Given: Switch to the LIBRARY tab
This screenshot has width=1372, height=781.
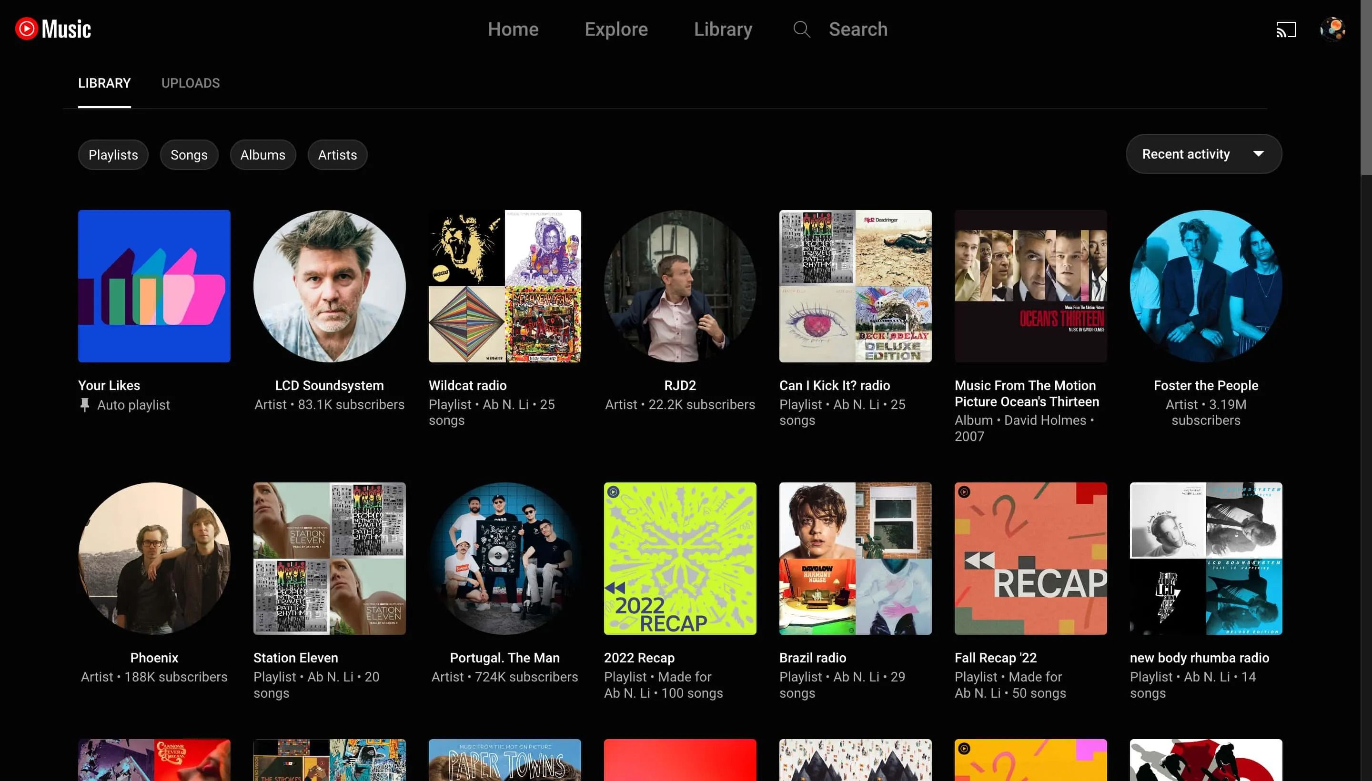Looking at the screenshot, I should (x=105, y=83).
